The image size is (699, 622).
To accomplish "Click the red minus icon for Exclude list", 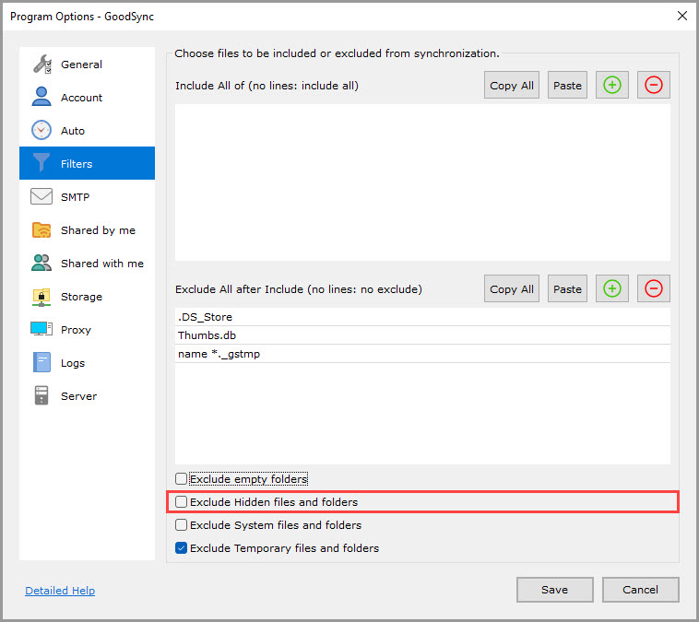I will pos(654,288).
